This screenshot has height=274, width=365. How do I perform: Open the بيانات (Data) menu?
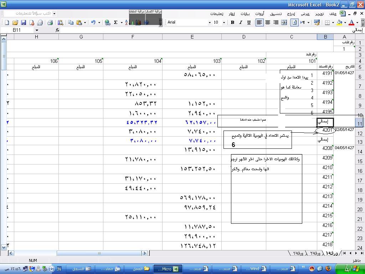pyautogui.click(x=245, y=14)
